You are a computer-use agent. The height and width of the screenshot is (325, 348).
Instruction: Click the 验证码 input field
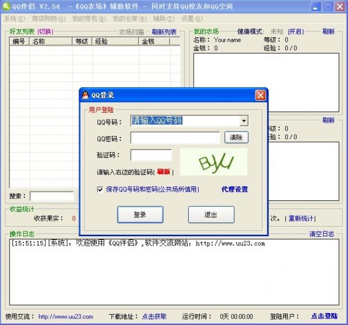pyautogui.click(x=151, y=155)
